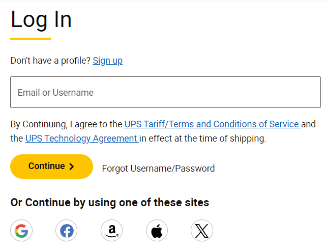Select the X (Twitter) login icon

[x=202, y=231]
